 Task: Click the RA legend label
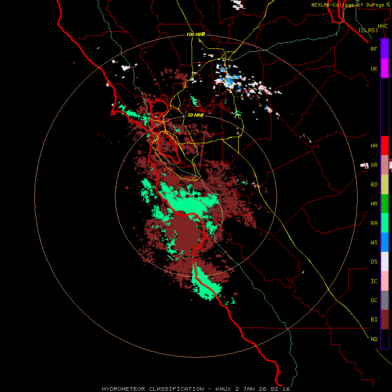tap(374, 223)
